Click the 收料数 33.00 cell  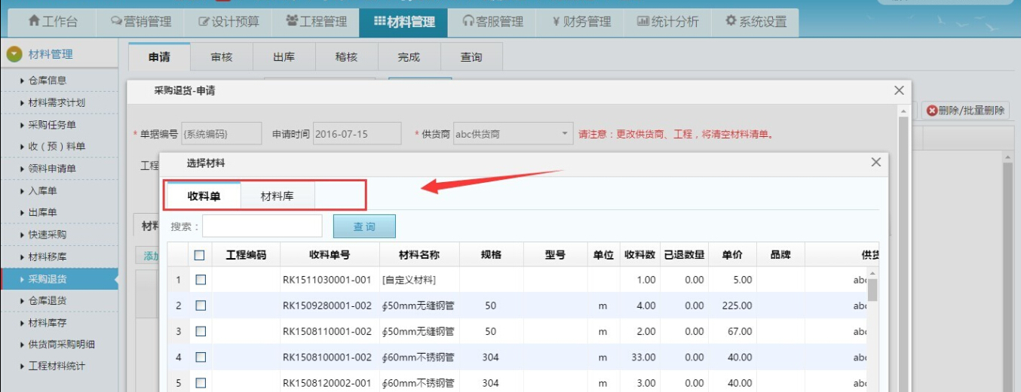point(640,357)
